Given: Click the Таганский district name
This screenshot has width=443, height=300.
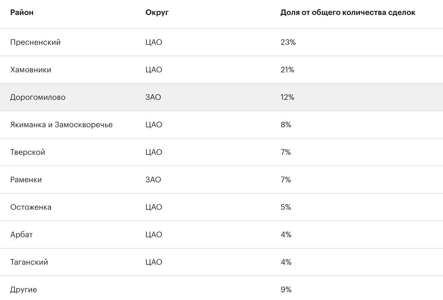Looking at the screenshot, I should click(x=29, y=262).
